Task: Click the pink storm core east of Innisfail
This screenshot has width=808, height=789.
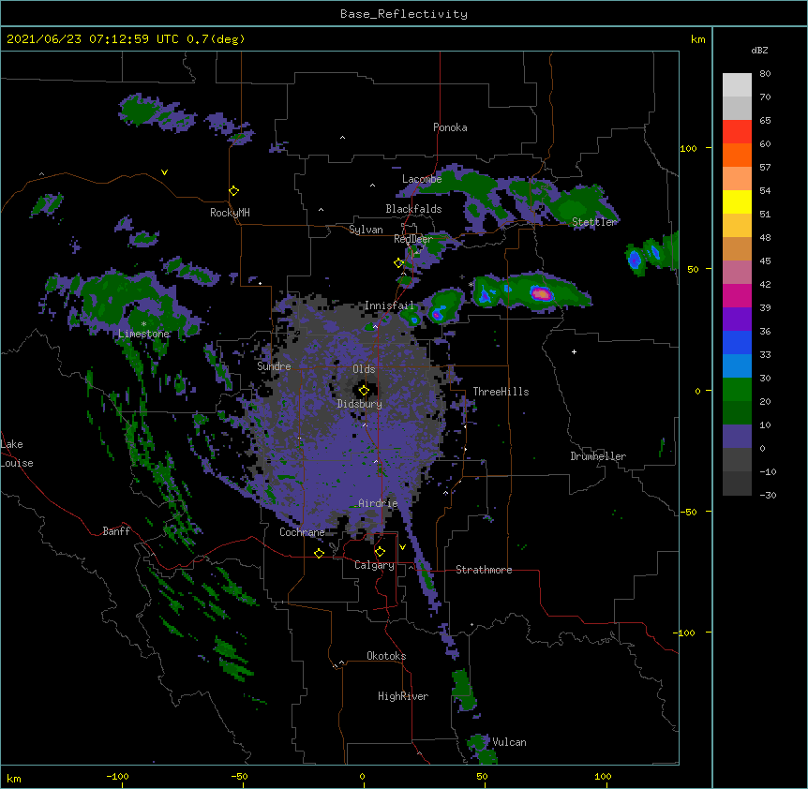Action: 542,294
